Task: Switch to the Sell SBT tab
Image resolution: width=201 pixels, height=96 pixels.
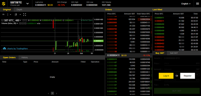Action: pyautogui.click(x=174, y=53)
